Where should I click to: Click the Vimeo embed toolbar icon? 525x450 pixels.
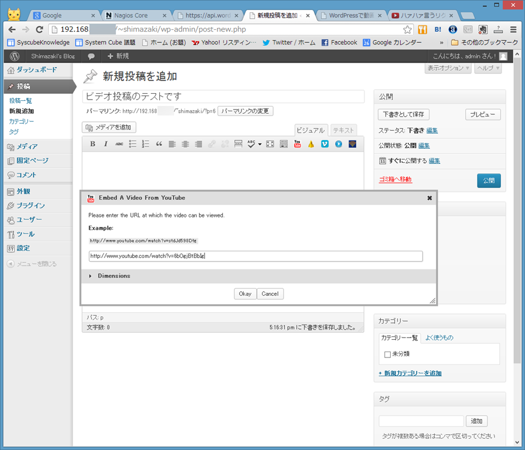pos(325,144)
